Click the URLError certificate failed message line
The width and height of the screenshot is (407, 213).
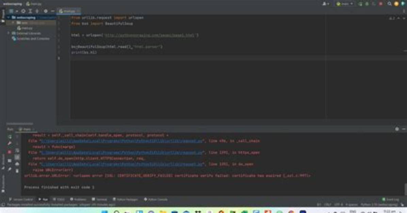coord(167,176)
